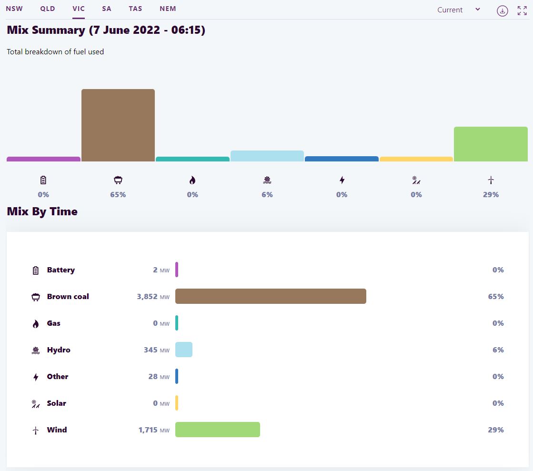
Task: Click the solar icon under summary chart
Action: [416, 180]
